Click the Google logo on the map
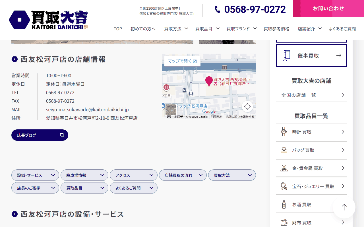The width and height of the screenshot is (364, 227). click(x=209, y=112)
